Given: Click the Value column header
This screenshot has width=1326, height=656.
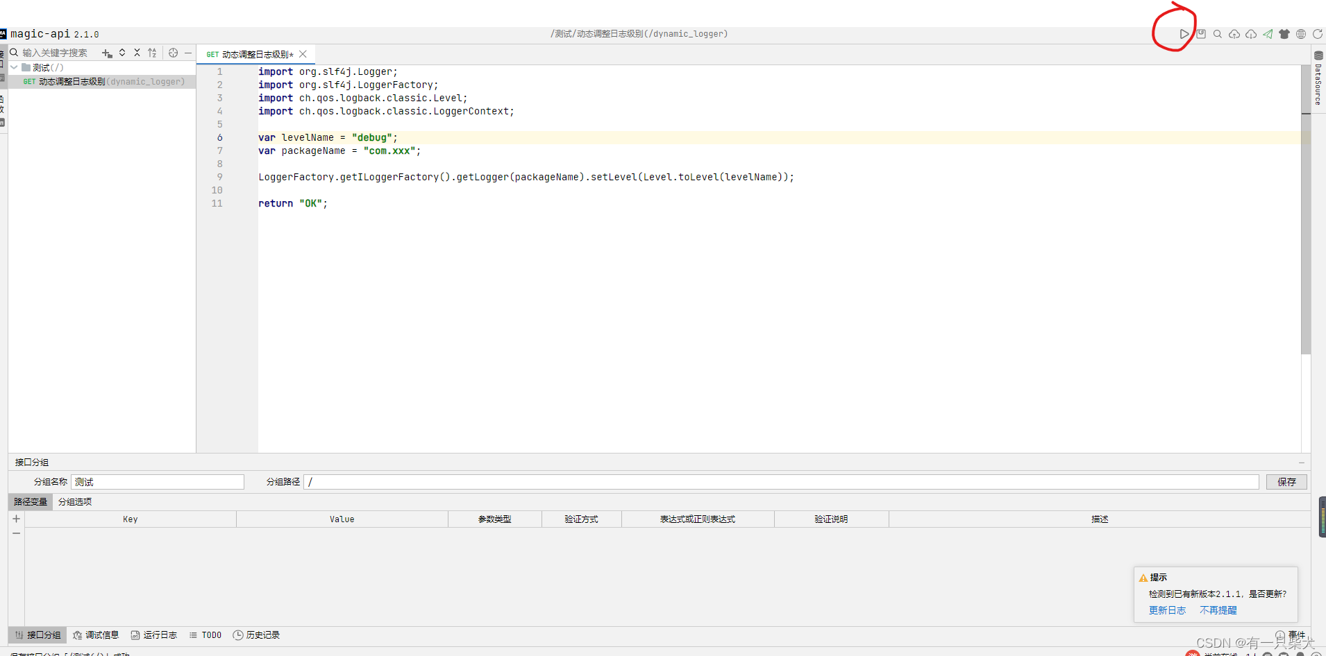Looking at the screenshot, I should 342,519.
